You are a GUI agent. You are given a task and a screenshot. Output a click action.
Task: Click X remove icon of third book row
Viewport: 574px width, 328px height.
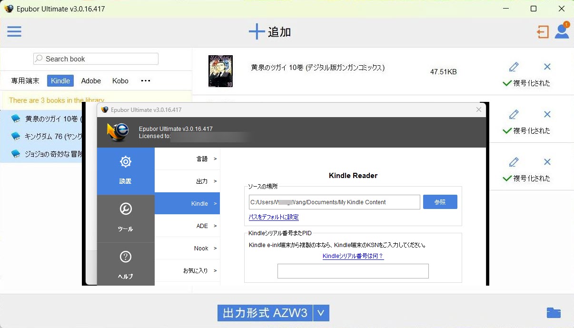click(547, 162)
